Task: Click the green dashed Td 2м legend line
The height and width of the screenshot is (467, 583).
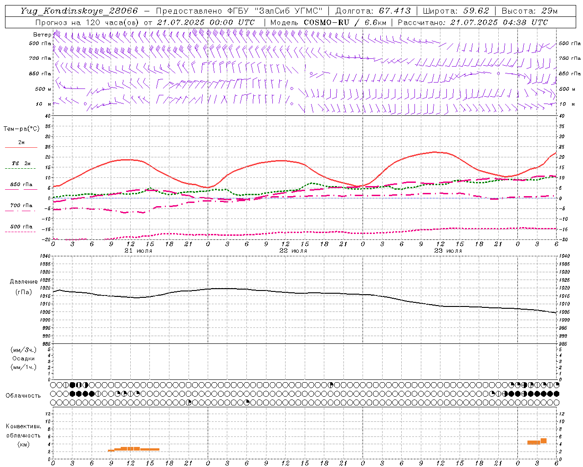Action: pyautogui.click(x=20, y=168)
